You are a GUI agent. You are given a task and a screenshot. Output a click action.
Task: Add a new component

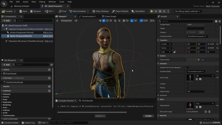pos(6,20)
